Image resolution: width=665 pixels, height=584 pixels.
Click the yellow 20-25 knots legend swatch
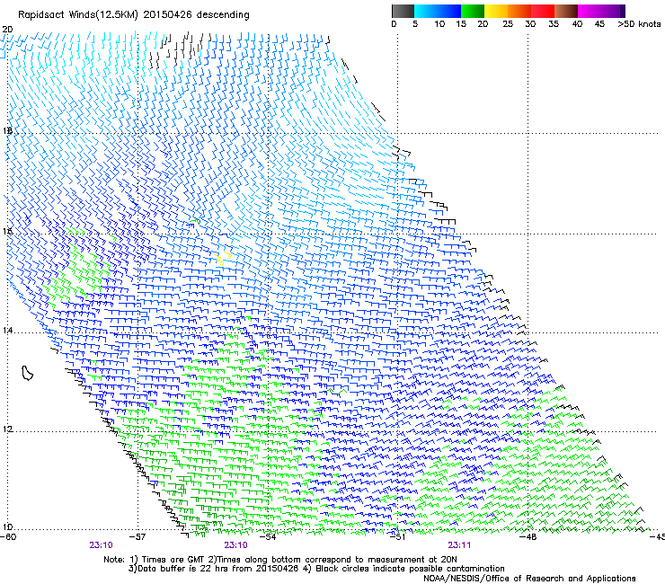[496, 11]
